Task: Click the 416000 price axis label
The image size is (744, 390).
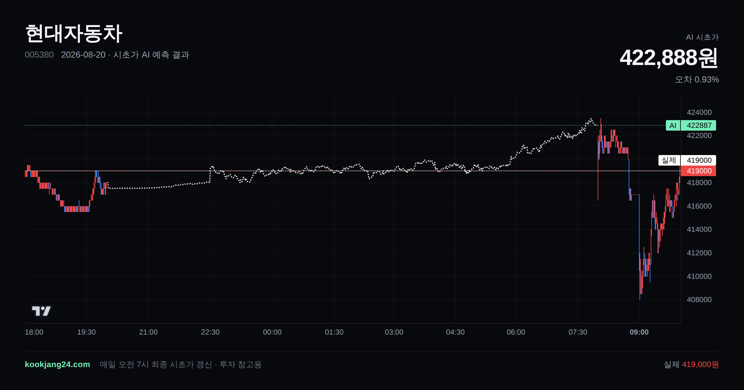Action: click(x=699, y=206)
